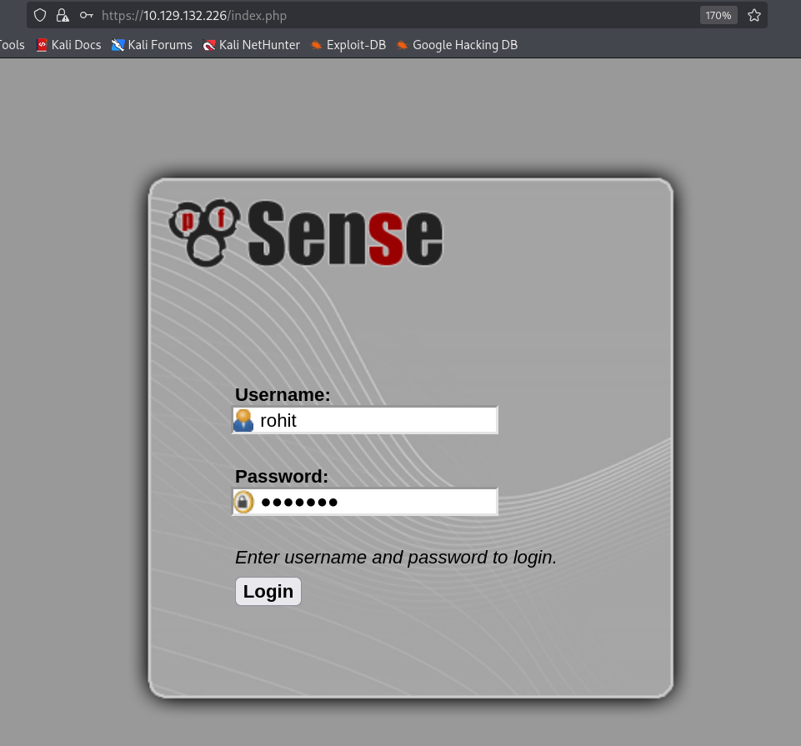Reset zoom via the 170% badge
This screenshot has height=746, width=801.
tap(718, 15)
